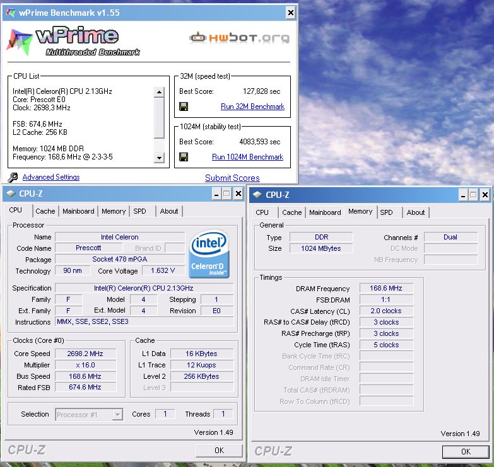The width and height of the screenshot is (494, 467).
Task: Click 'Core: Prescott E0' in CPU List
Action: 39,100
